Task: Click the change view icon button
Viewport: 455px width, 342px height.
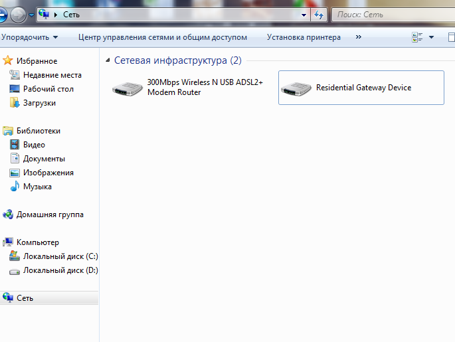Action: click(x=417, y=37)
